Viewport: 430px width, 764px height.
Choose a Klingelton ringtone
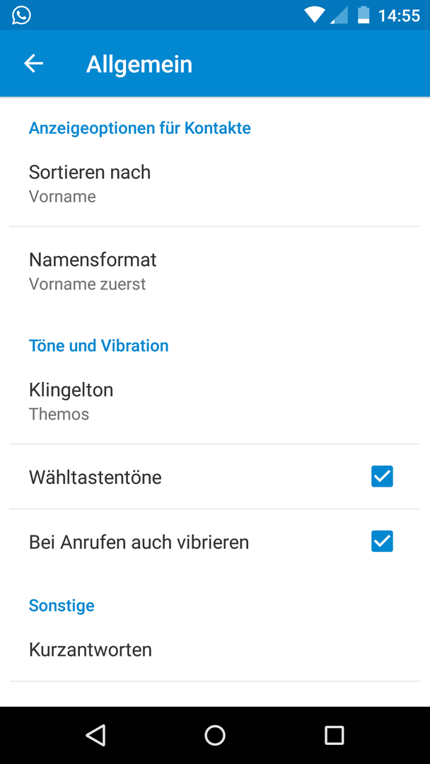coord(215,401)
